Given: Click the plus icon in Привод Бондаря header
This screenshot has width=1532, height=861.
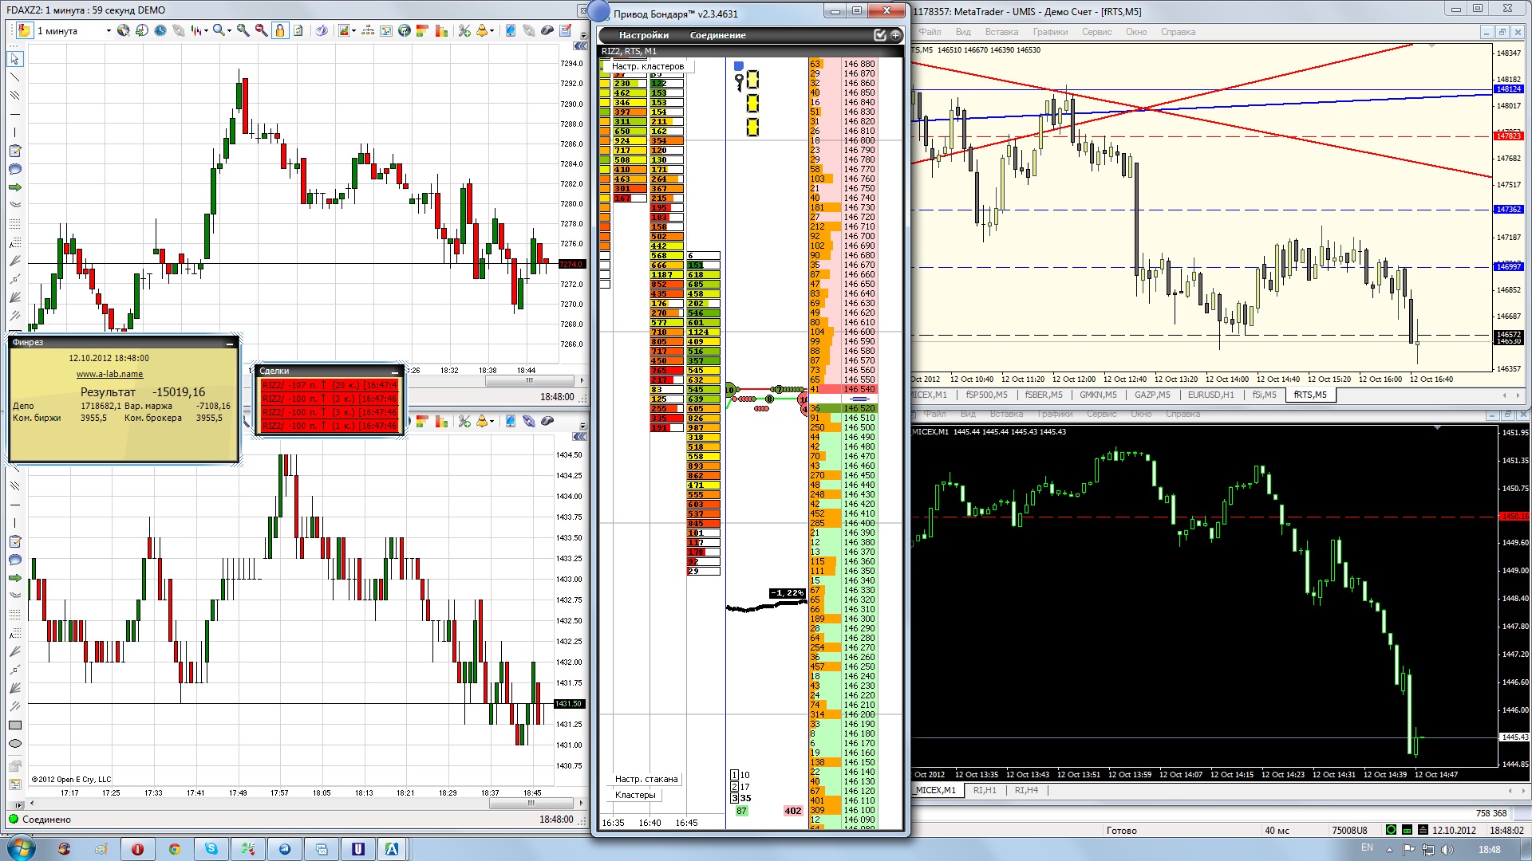Looking at the screenshot, I should (895, 35).
